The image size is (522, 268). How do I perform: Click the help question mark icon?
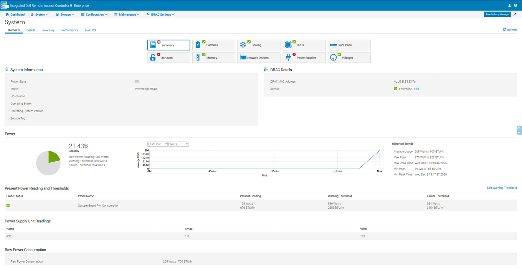tap(515, 5)
